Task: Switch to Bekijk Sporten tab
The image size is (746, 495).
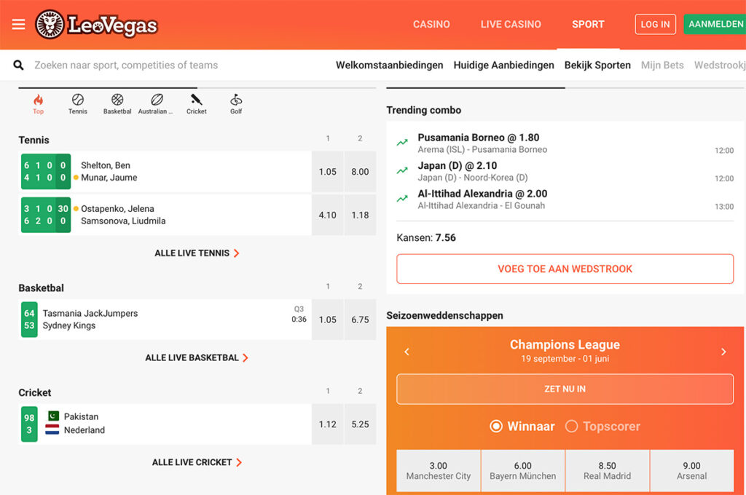Action: [597, 65]
